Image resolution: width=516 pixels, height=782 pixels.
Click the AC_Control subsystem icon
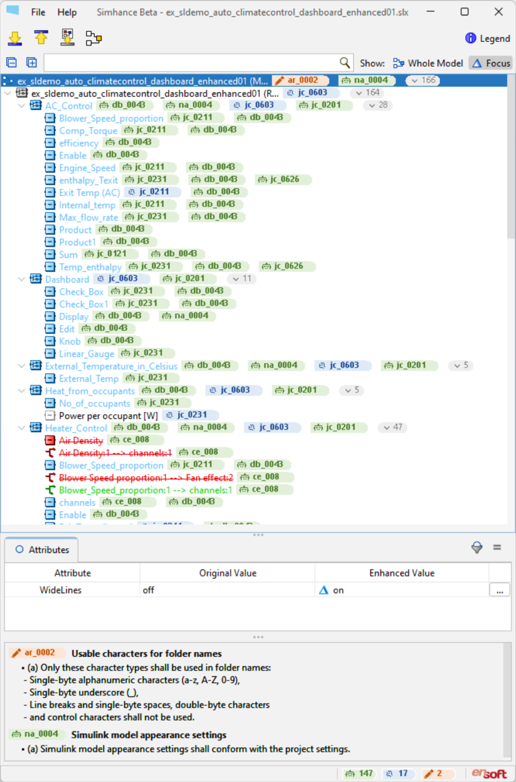point(36,106)
